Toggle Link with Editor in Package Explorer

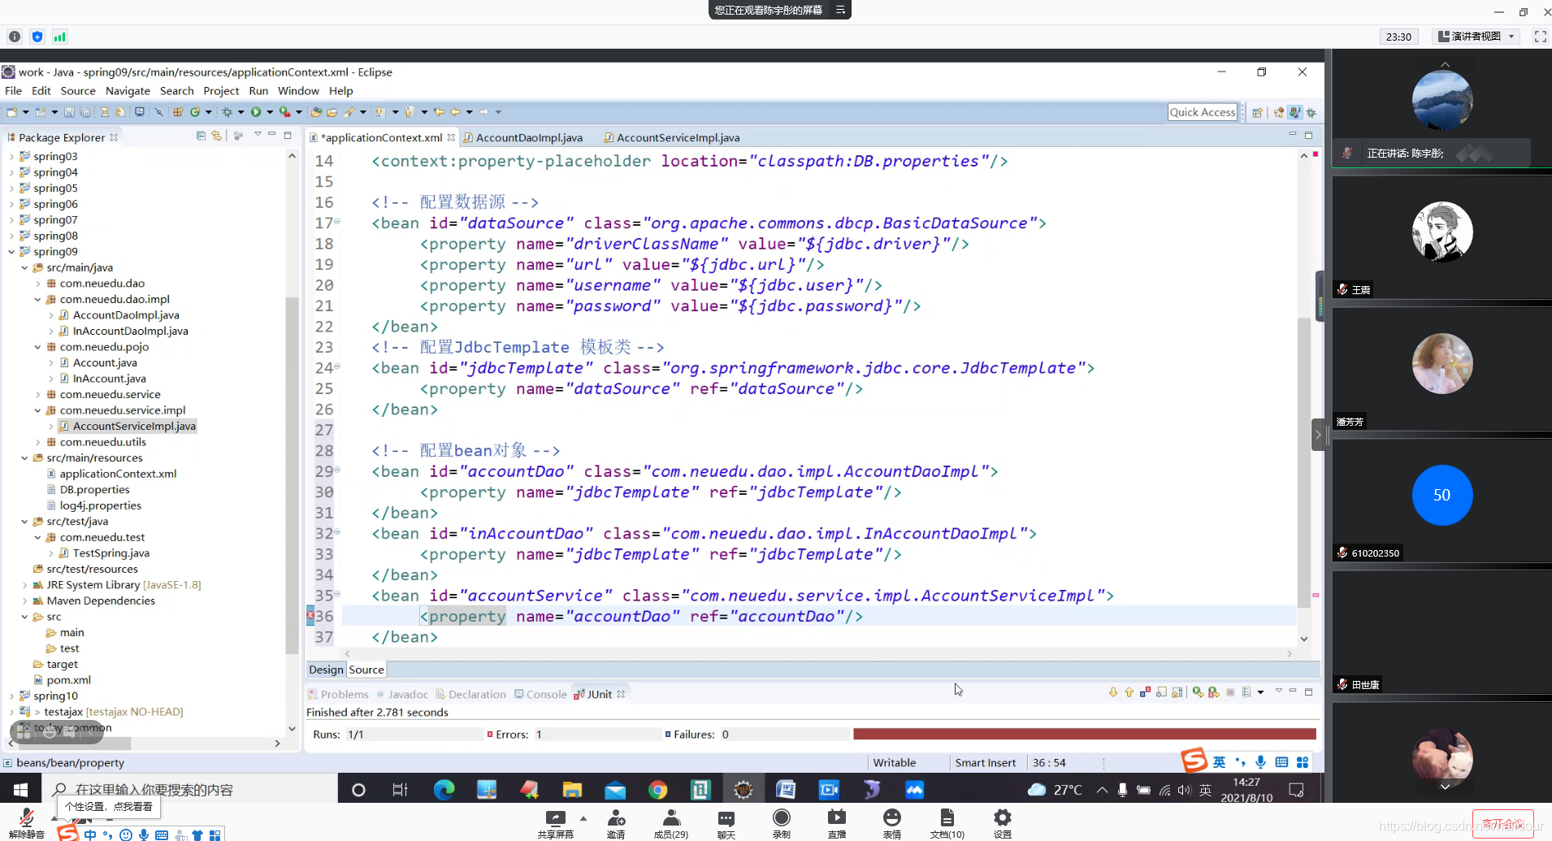(x=216, y=136)
